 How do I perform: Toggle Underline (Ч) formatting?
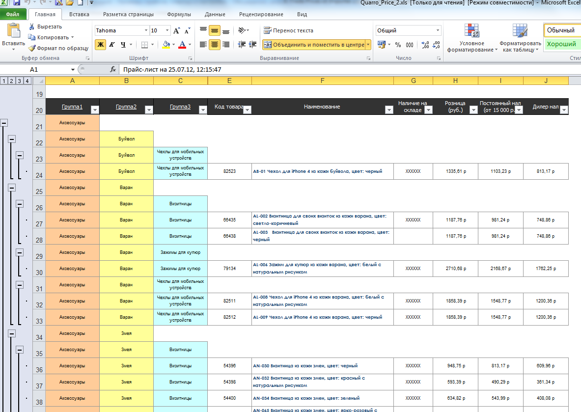[x=123, y=45]
